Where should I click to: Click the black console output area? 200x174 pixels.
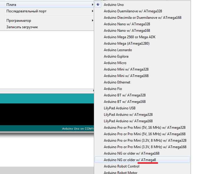tap(47, 114)
